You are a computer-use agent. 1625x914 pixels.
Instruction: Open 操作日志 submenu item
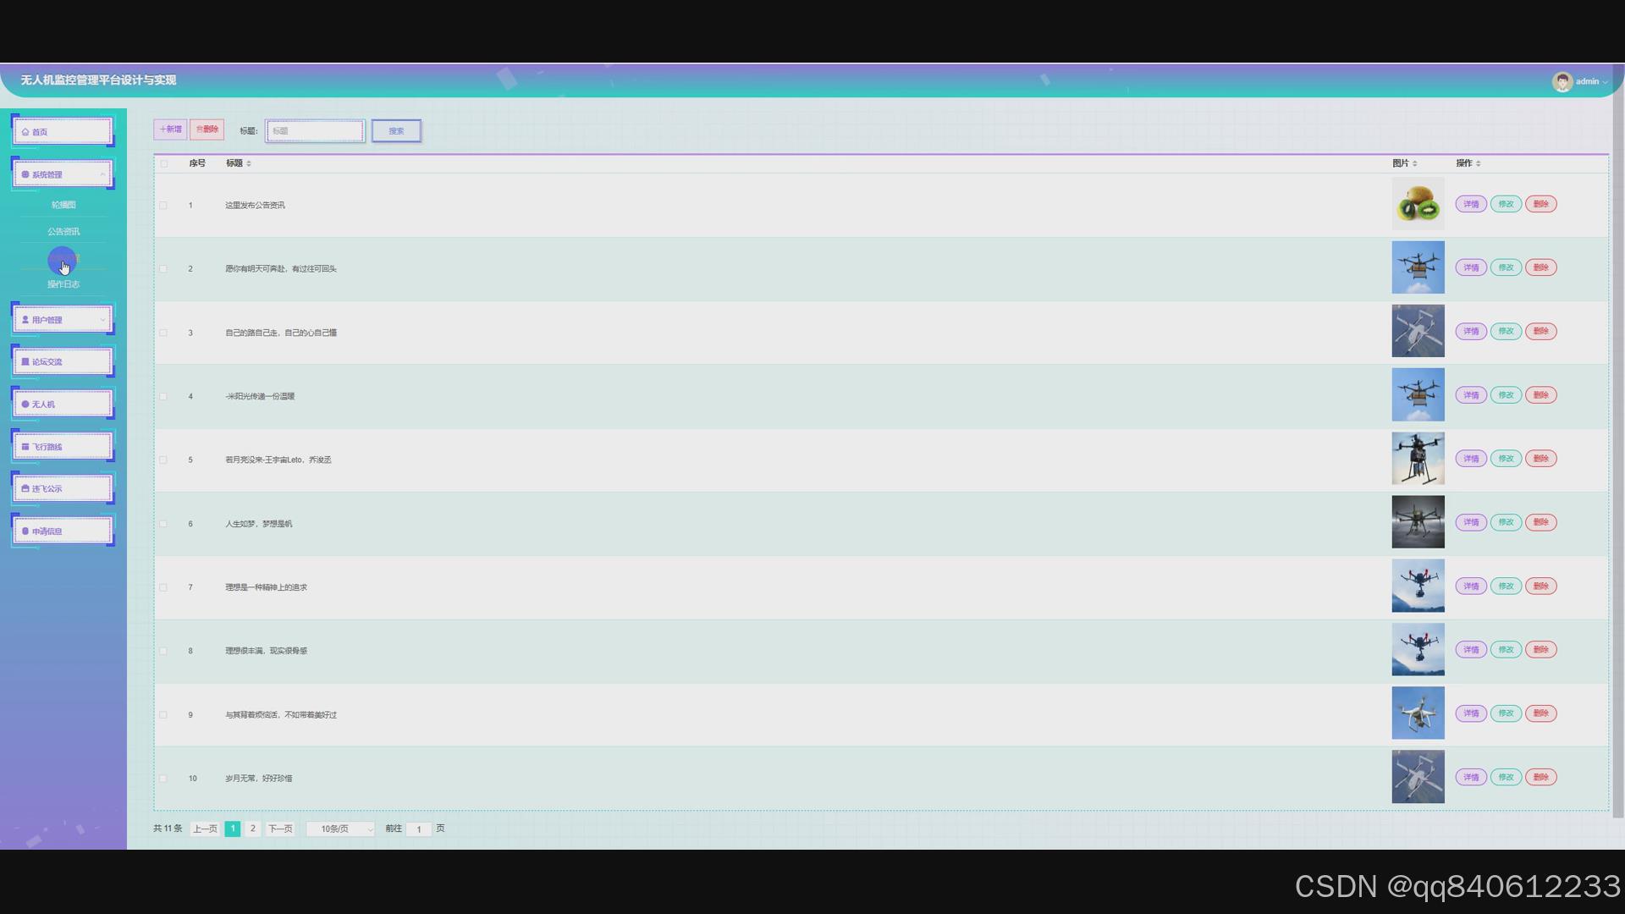(x=63, y=284)
